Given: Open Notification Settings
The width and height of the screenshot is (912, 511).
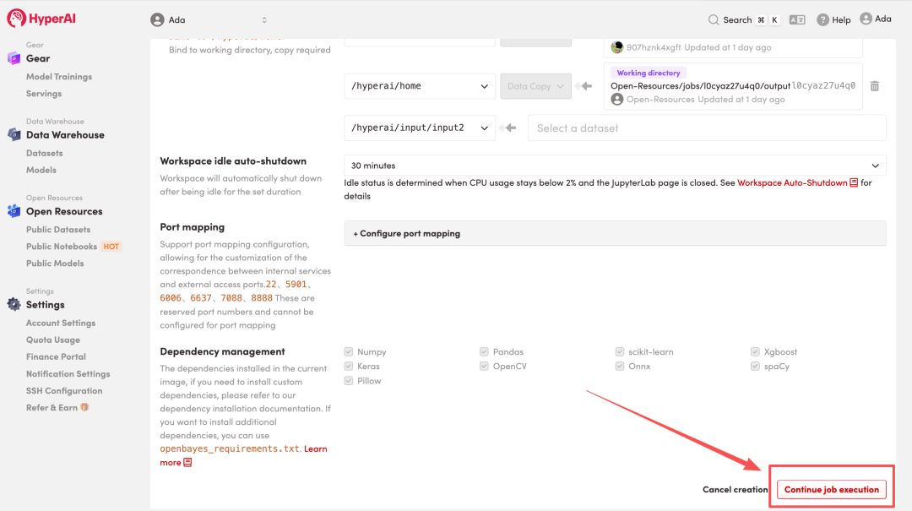Looking at the screenshot, I should point(68,373).
